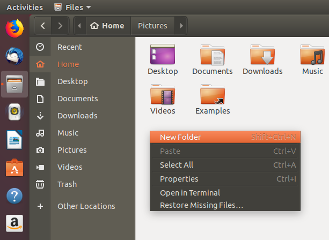Open Trash in the sidebar
329x240 pixels.
(67, 184)
